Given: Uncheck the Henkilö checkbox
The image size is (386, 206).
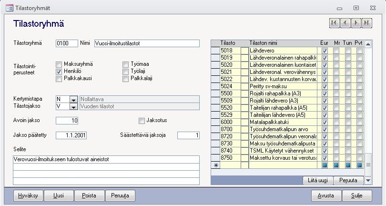Looking at the screenshot, I should 59,72.
